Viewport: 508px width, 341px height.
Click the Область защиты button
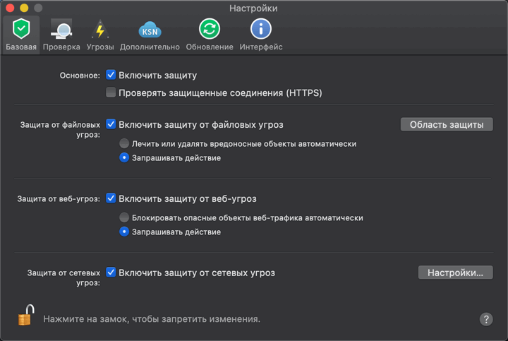click(447, 124)
